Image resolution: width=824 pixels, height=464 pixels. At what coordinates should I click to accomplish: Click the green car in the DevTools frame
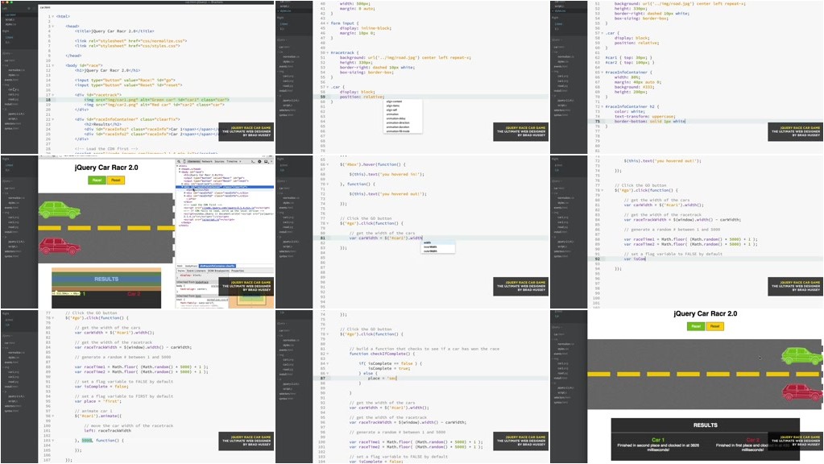[x=59, y=209]
